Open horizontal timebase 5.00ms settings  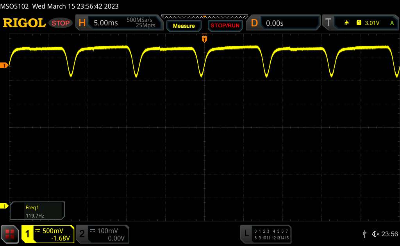pyautogui.click(x=119, y=23)
